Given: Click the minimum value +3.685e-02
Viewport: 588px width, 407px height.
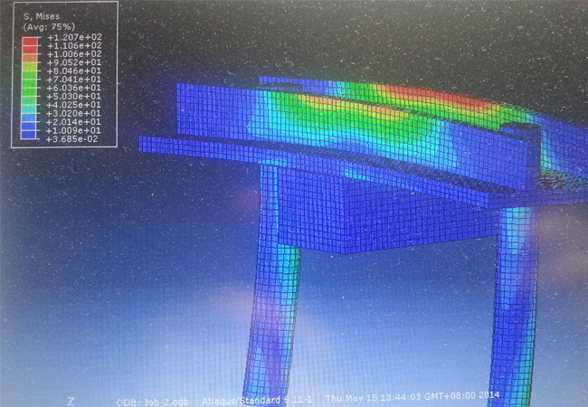Looking at the screenshot, I should pos(72,139).
